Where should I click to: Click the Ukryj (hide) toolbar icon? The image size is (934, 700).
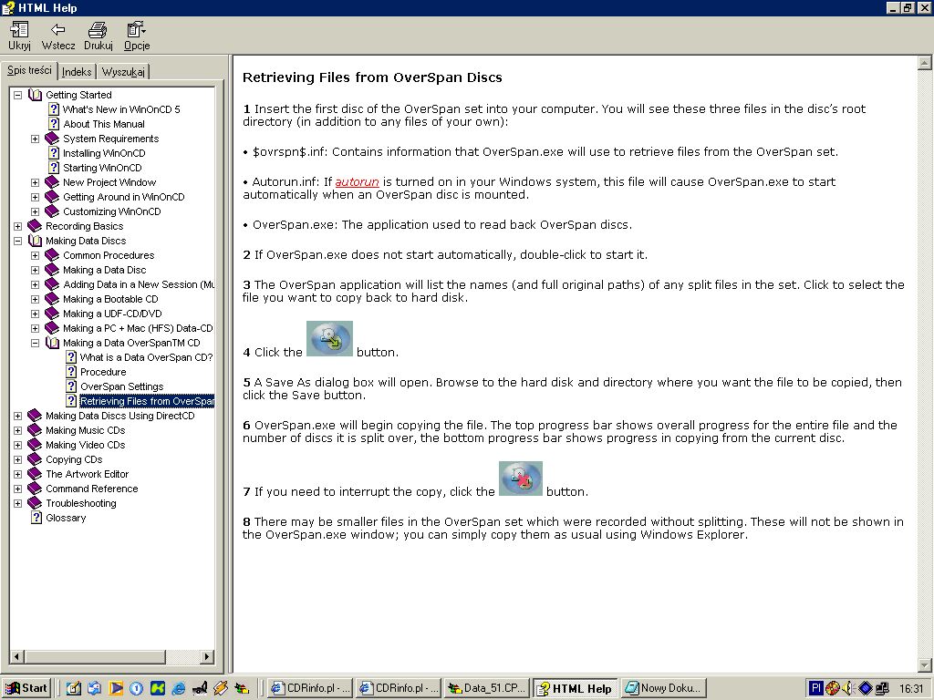[x=19, y=29]
